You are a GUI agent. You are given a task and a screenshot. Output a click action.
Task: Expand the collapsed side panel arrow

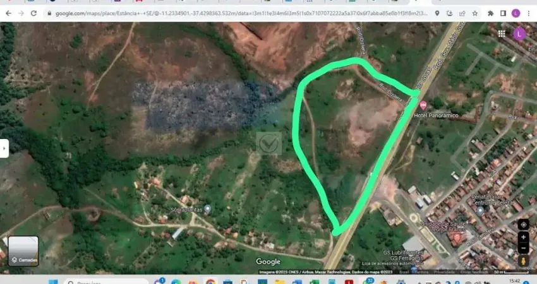pos(4,148)
